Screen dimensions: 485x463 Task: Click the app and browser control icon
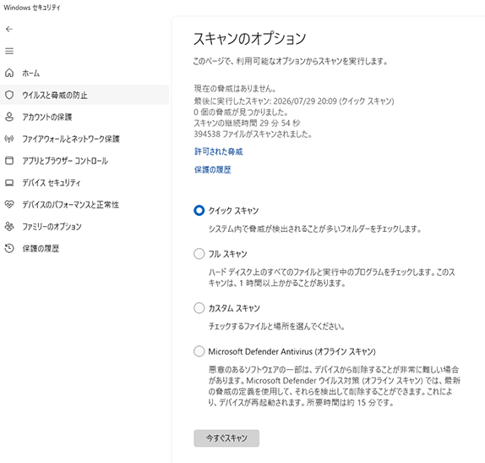pos(9,161)
